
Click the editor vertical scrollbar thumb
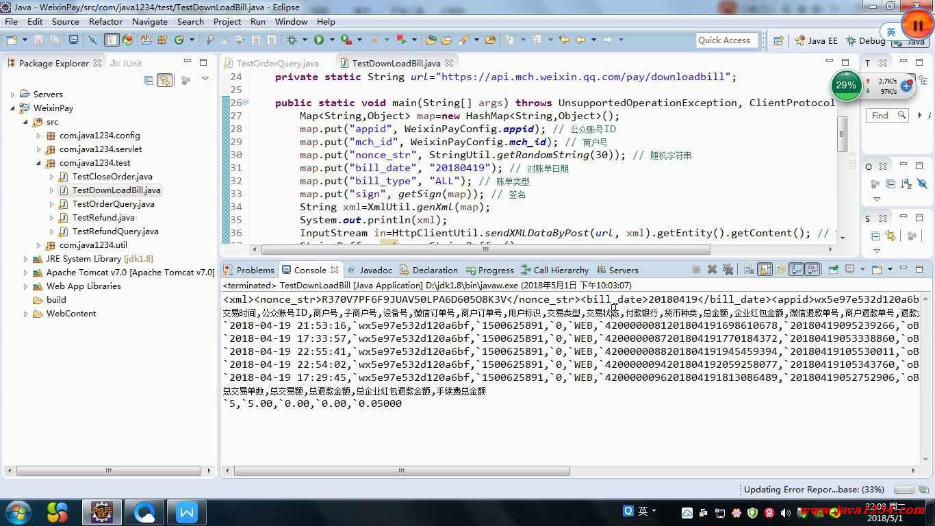coord(843,133)
